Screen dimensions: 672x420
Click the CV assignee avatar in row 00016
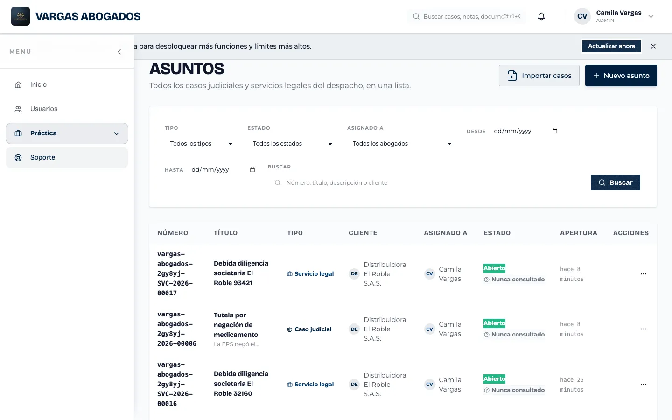(x=429, y=385)
